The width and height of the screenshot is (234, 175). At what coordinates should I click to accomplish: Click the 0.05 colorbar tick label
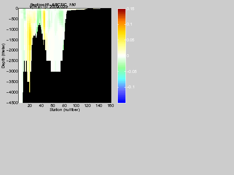[x=130, y=40]
